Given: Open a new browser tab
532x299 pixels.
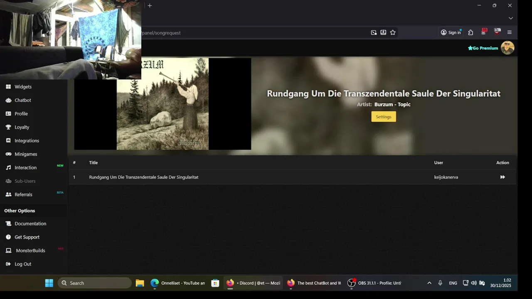Looking at the screenshot, I should tap(150, 5).
